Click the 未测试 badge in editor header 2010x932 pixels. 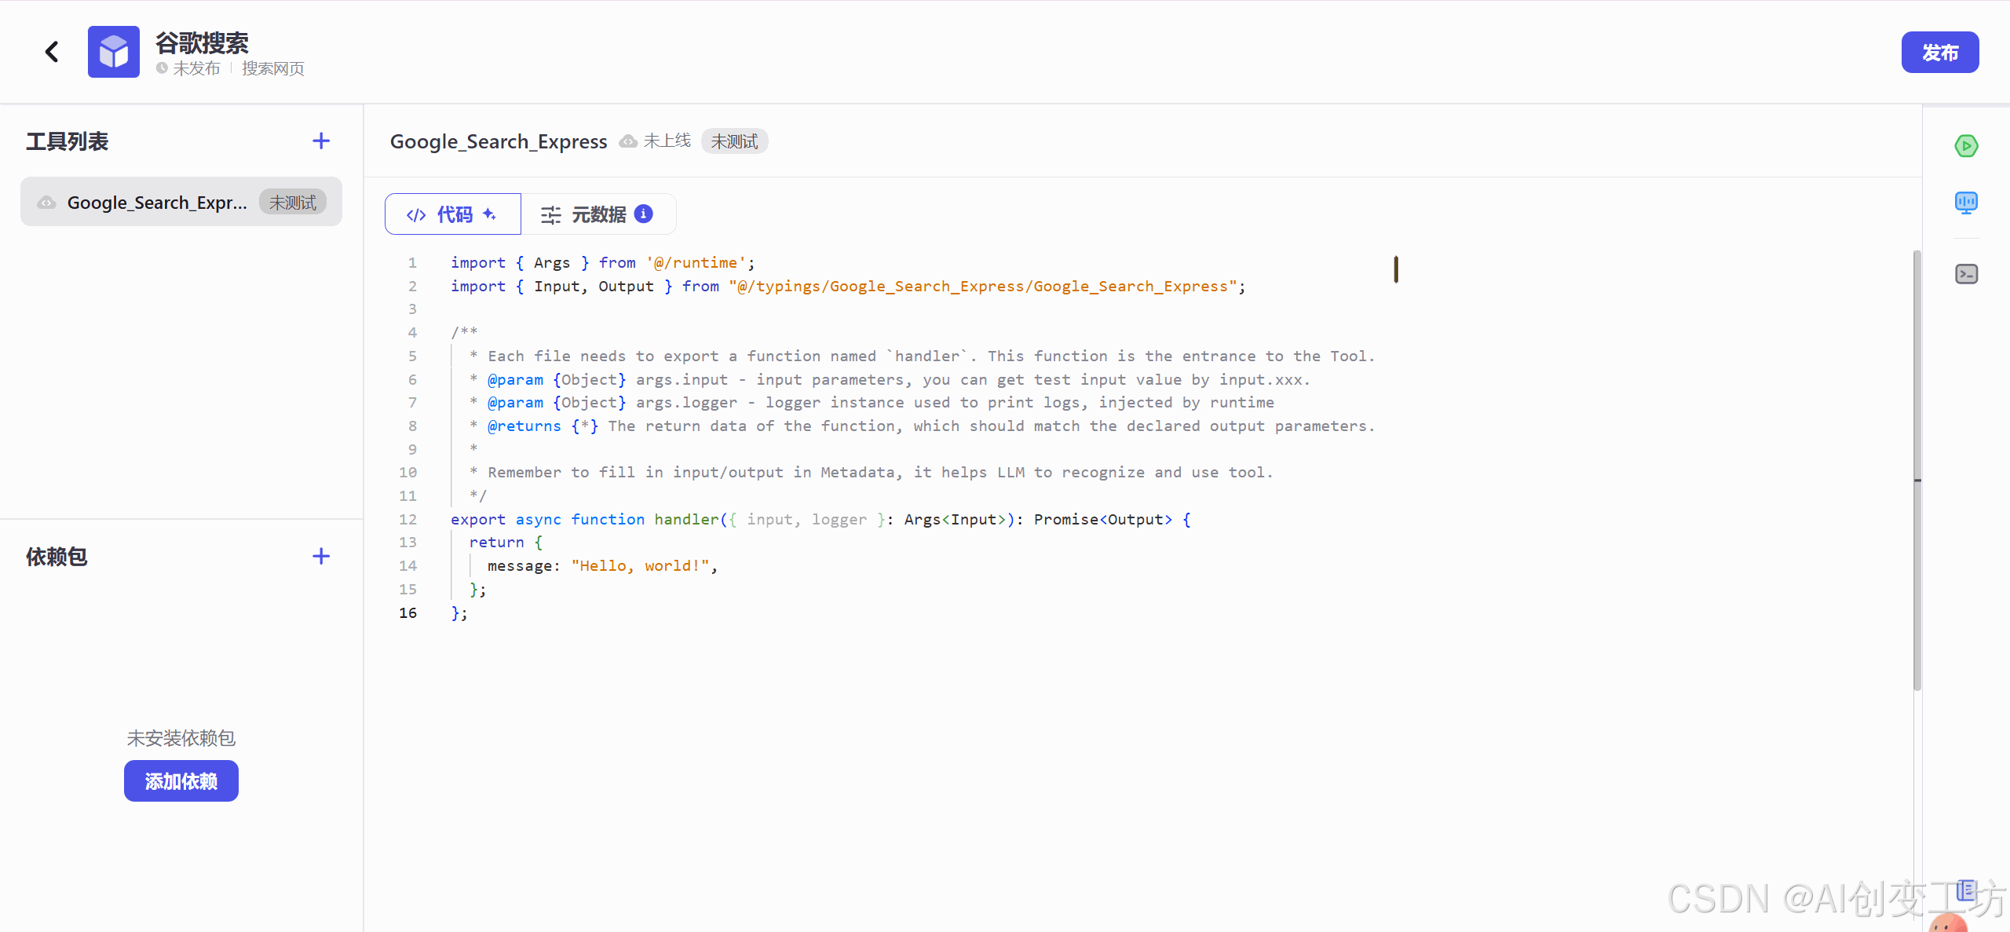734,141
